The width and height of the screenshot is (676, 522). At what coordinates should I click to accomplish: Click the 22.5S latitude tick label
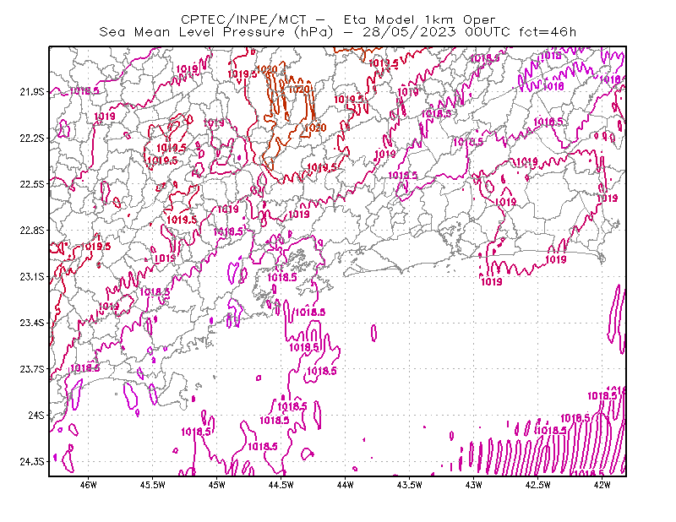(x=32, y=184)
